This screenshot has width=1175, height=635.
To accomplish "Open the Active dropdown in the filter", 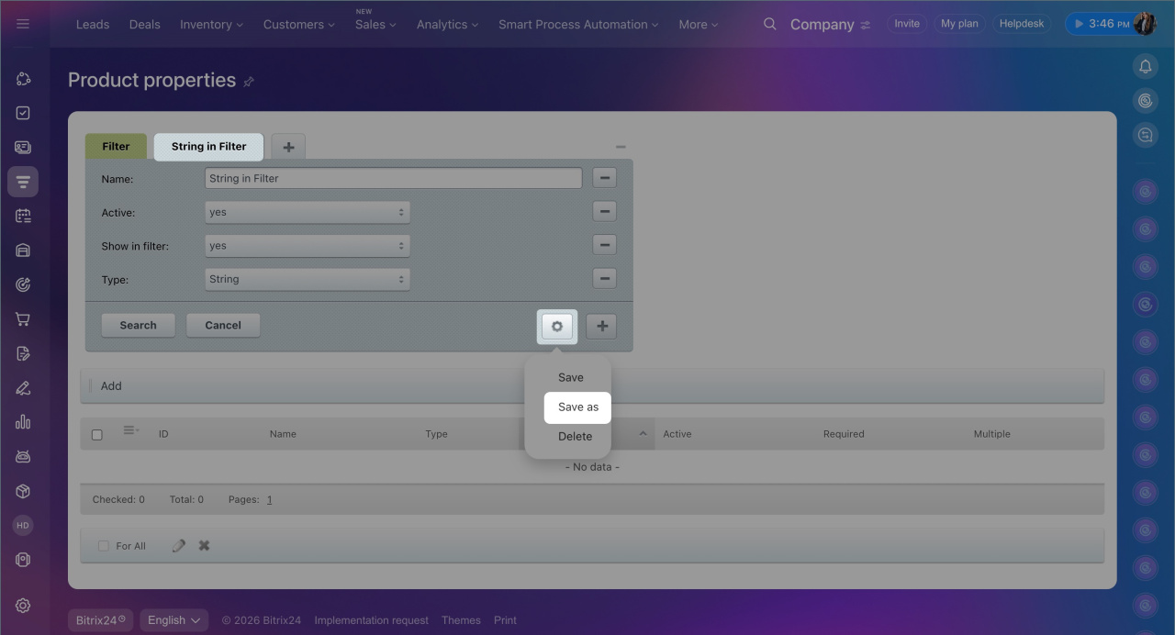I will [307, 212].
